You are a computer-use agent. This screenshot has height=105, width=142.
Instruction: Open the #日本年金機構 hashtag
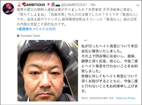pyautogui.click(x=44, y=29)
